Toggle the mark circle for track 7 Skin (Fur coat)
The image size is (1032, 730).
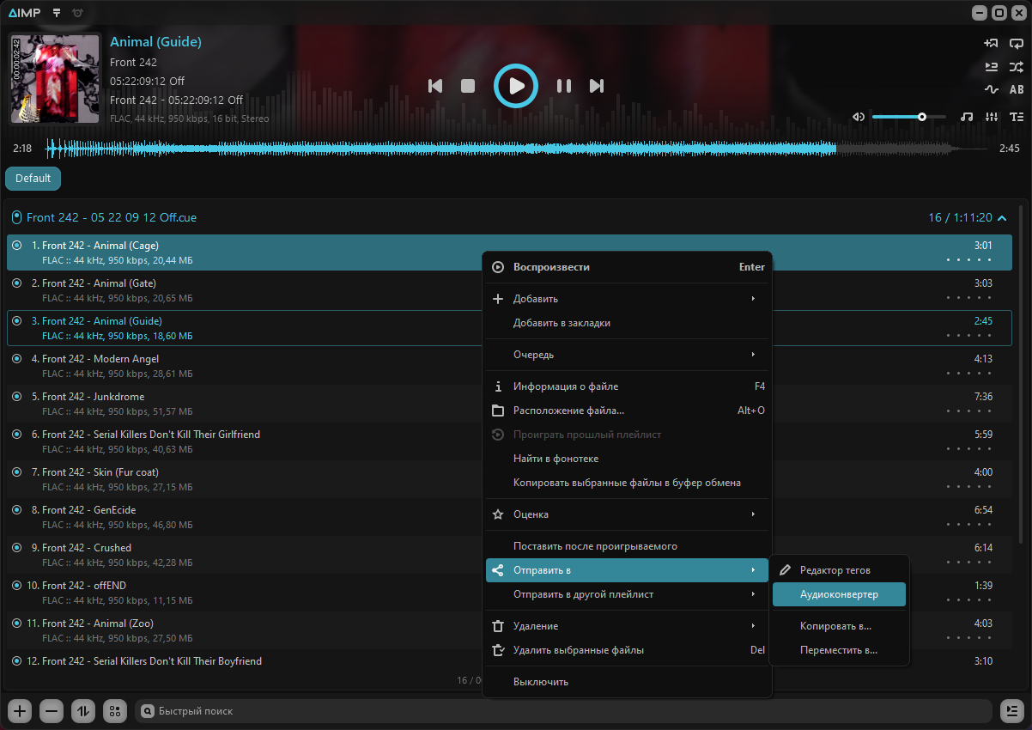pyautogui.click(x=16, y=472)
